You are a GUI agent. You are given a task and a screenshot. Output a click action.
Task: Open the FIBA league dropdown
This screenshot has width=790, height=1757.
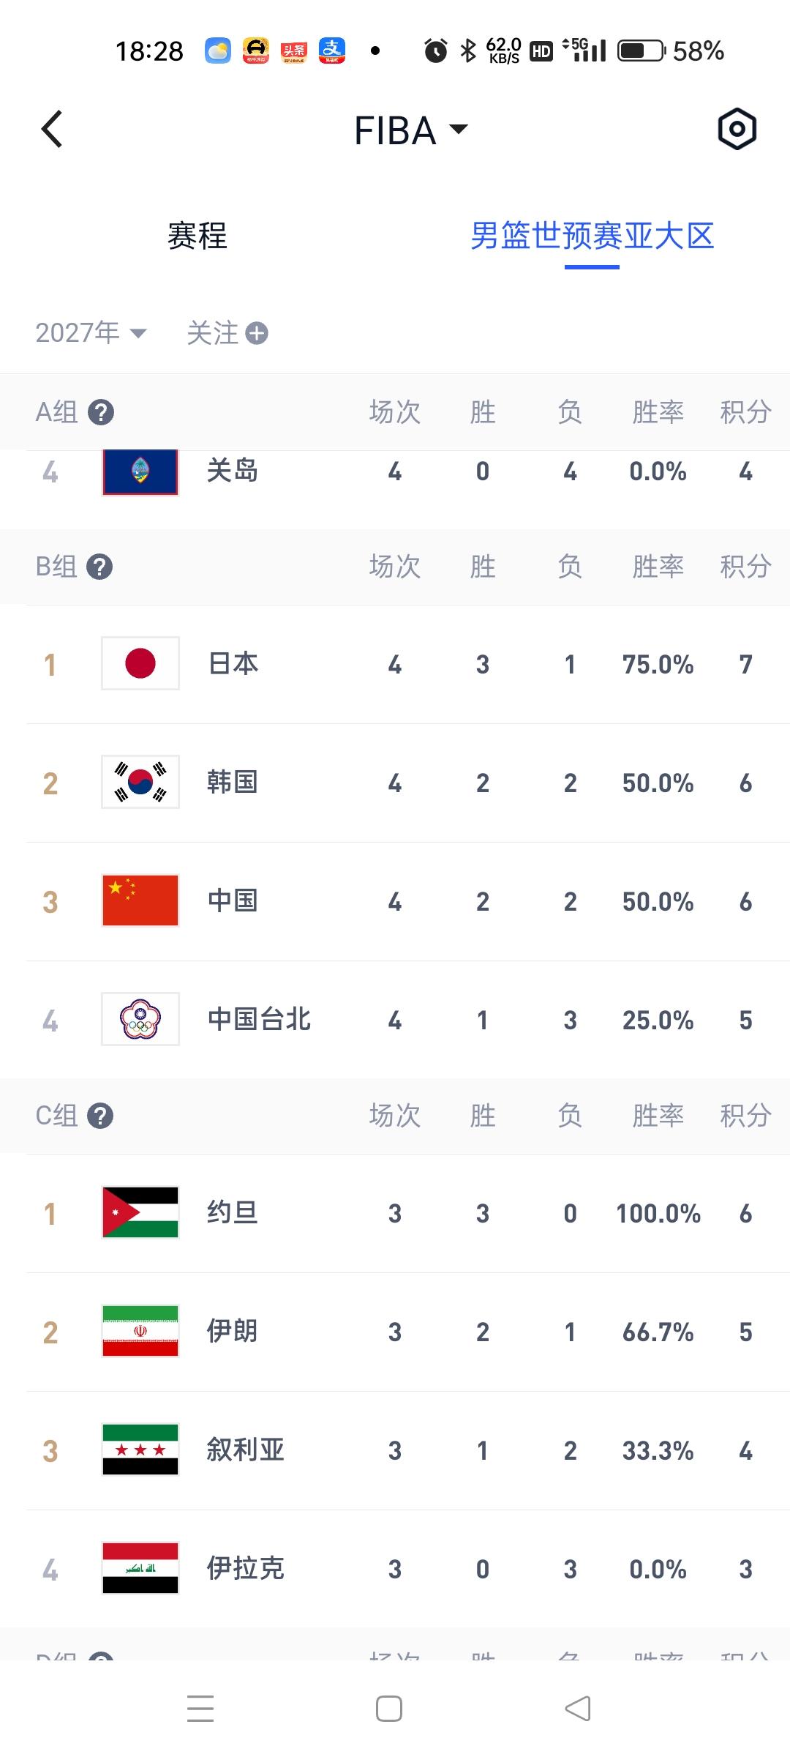pyautogui.click(x=410, y=131)
